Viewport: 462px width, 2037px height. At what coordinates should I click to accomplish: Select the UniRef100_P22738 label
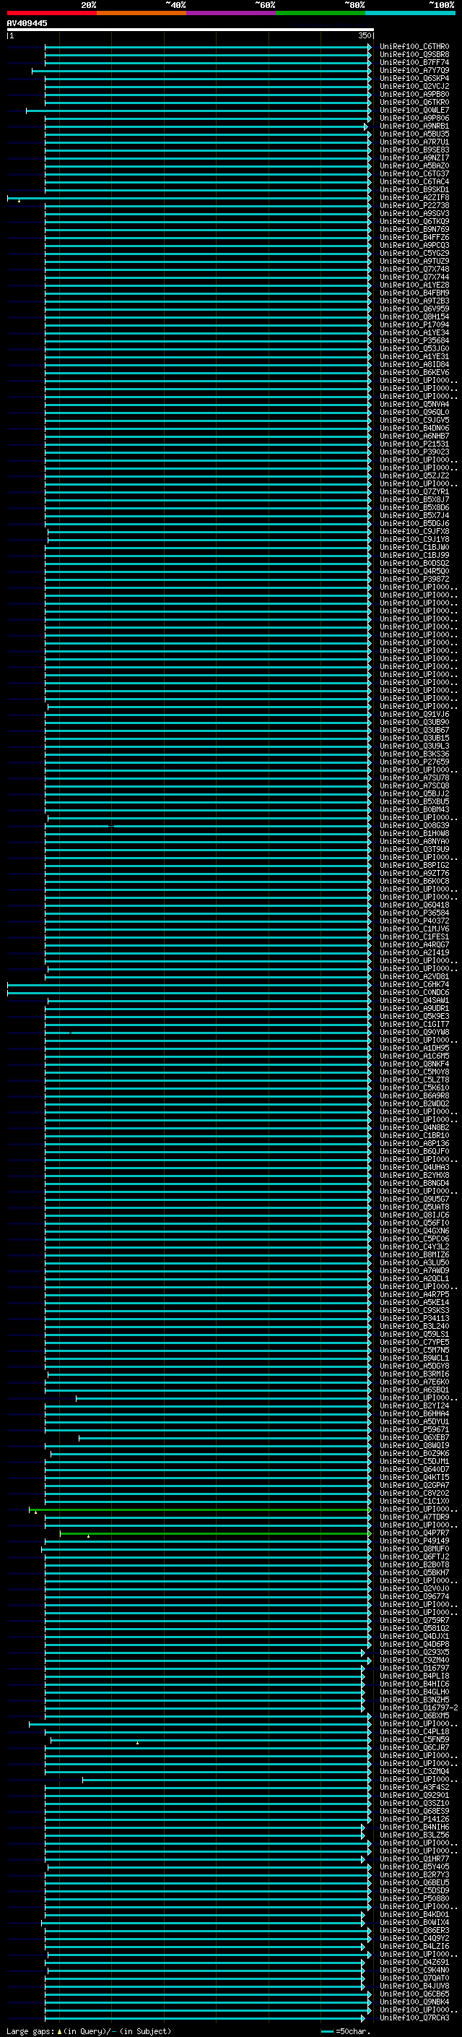(x=414, y=206)
